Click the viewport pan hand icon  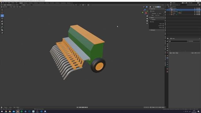147,19
